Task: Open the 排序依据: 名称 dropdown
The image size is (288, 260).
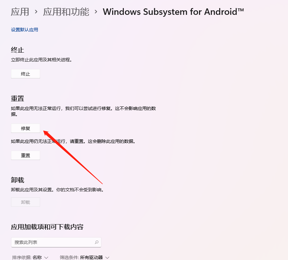Action: [30, 257]
